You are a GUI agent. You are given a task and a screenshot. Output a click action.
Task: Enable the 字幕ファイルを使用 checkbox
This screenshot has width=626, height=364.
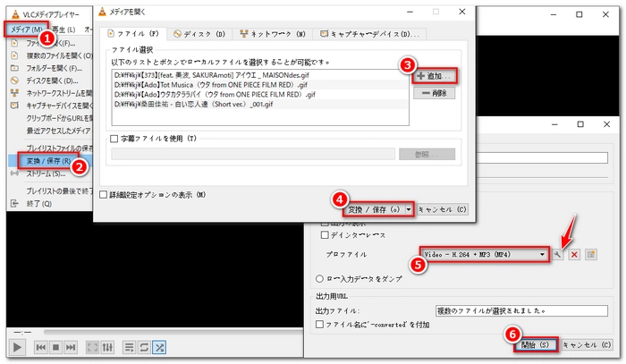(x=113, y=140)
